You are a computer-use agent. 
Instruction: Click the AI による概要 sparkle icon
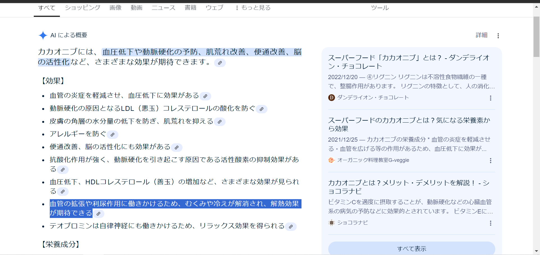[x=43, y=35]
